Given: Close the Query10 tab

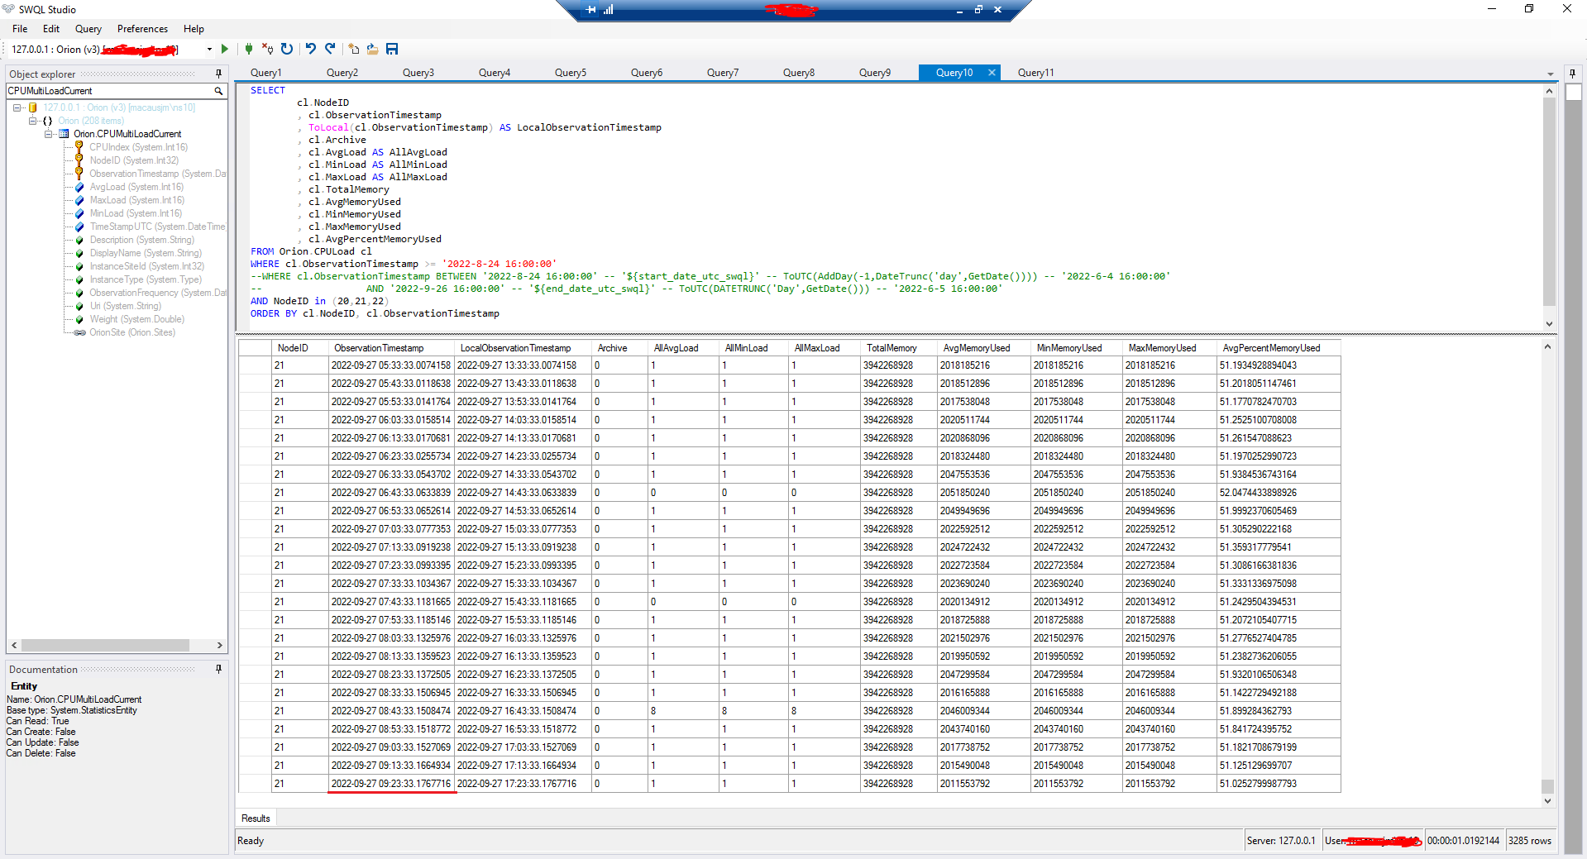Looking at the screenshot, I should [992, 73].
